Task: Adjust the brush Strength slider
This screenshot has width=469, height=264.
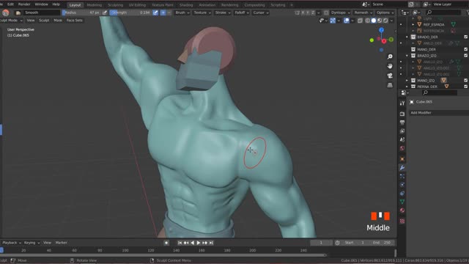Action: [130, 12]
